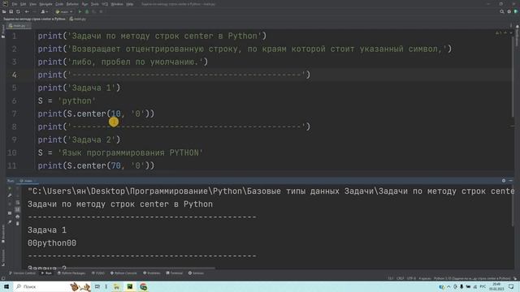Click the CRLF line separator in status bar

[x=400, y=278]
